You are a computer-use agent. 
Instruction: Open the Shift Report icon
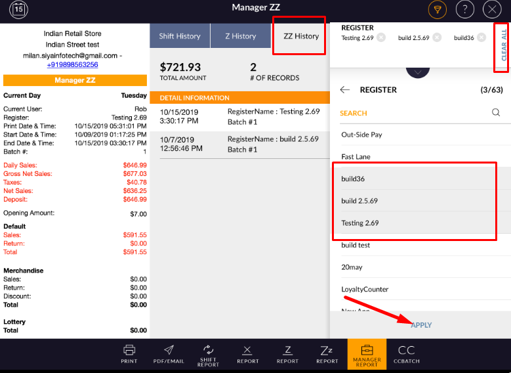(208, 355)
